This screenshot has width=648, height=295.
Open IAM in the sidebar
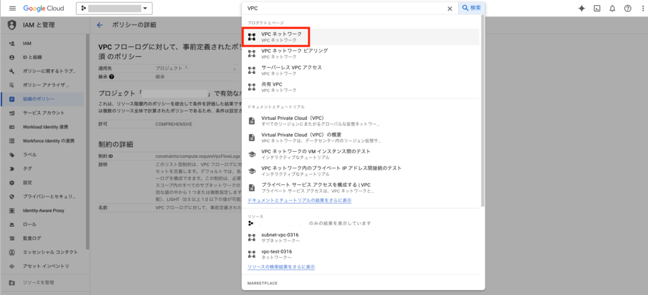[x=44, y=43]
